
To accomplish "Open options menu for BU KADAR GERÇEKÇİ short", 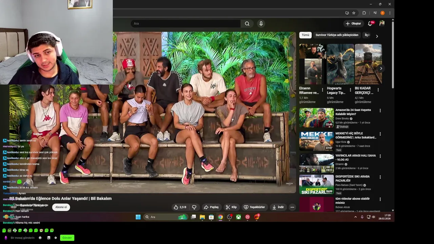I will click(378, 90).
